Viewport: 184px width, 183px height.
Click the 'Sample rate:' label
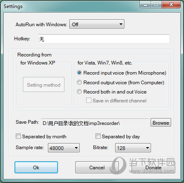click(x=30, y=148)
